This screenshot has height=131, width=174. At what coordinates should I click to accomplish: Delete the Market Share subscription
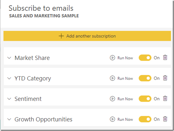(x=165, y=58)
